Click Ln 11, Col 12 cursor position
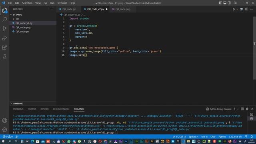This screenshot has width=256, height=144. click(179, 137)
